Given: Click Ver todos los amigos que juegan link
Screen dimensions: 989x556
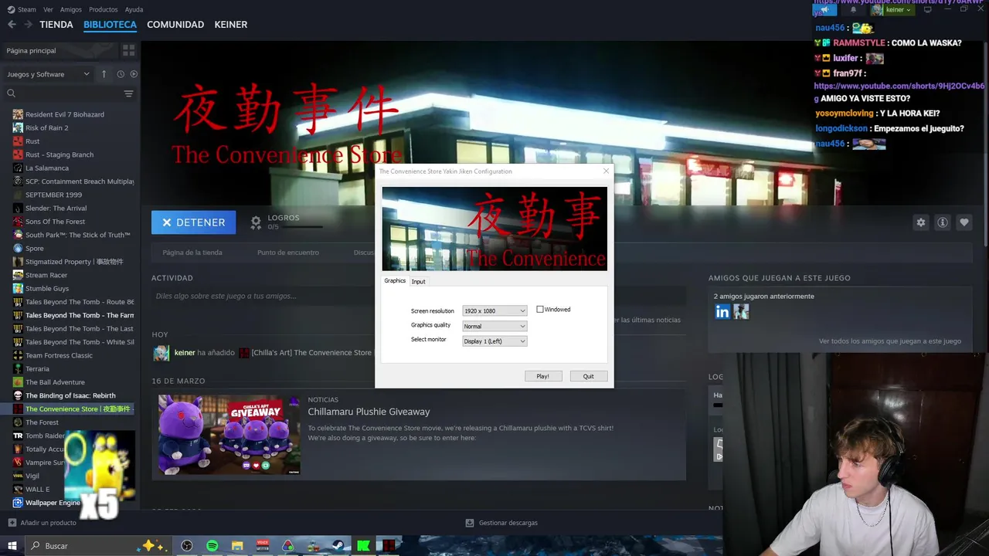Looking at the screenshot, I should coord(890,341).
